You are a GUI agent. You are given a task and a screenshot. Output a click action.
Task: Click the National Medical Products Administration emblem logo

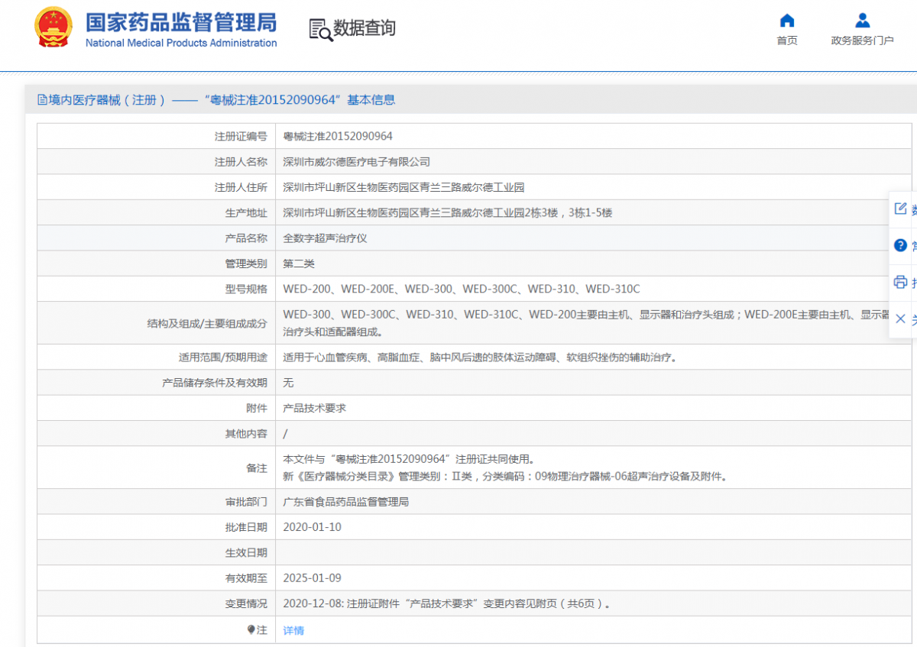(x=53, y=26)
